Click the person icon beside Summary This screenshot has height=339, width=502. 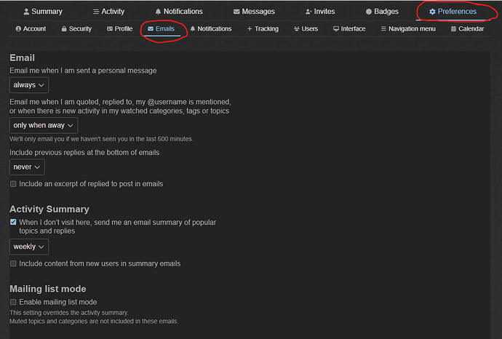tap(26, 12)
